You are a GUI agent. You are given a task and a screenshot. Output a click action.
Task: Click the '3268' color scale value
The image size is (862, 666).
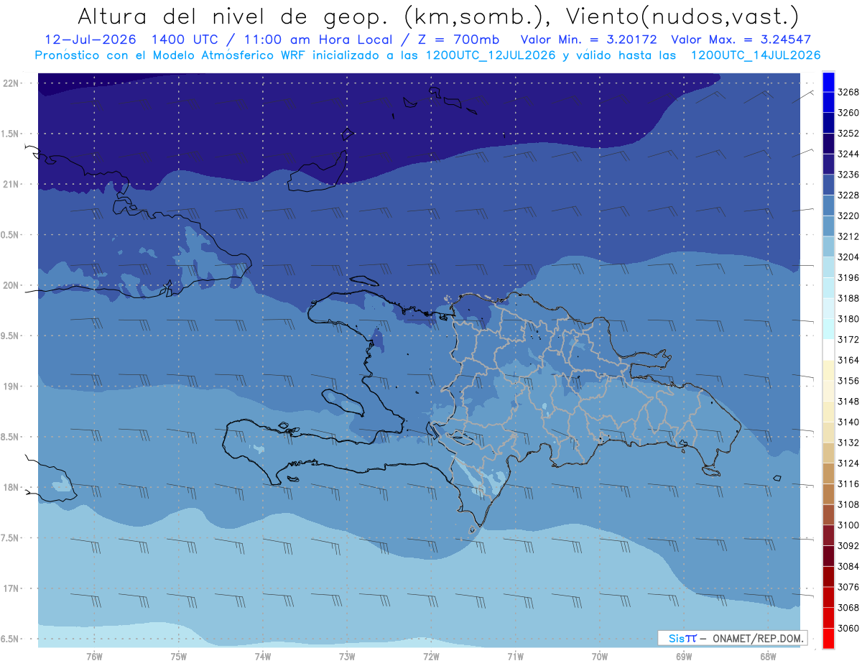tap(848, 92)
